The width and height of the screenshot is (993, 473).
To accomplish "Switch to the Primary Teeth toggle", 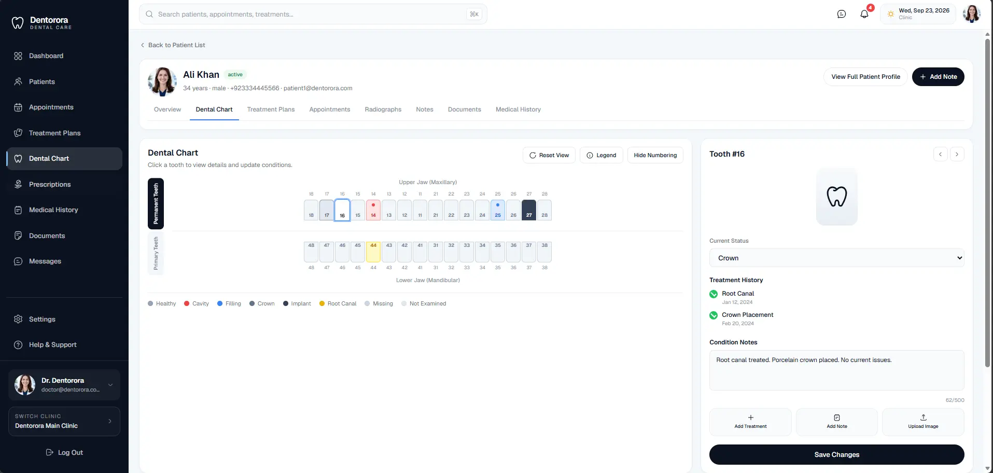I will (156, 253).
